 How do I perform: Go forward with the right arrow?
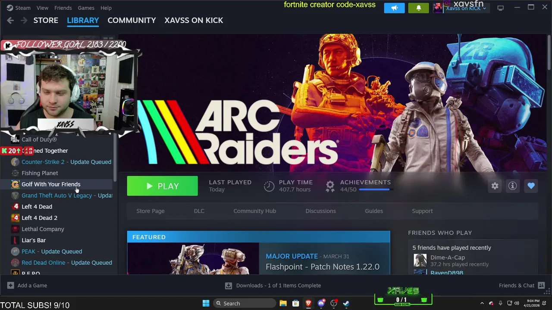24,20
